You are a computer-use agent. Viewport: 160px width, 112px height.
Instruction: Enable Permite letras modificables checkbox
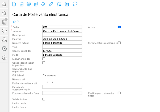point(119,43)
